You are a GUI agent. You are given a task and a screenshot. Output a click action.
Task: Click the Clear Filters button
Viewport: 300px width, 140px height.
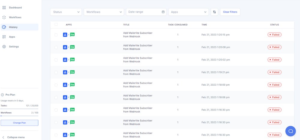point(230,12)
